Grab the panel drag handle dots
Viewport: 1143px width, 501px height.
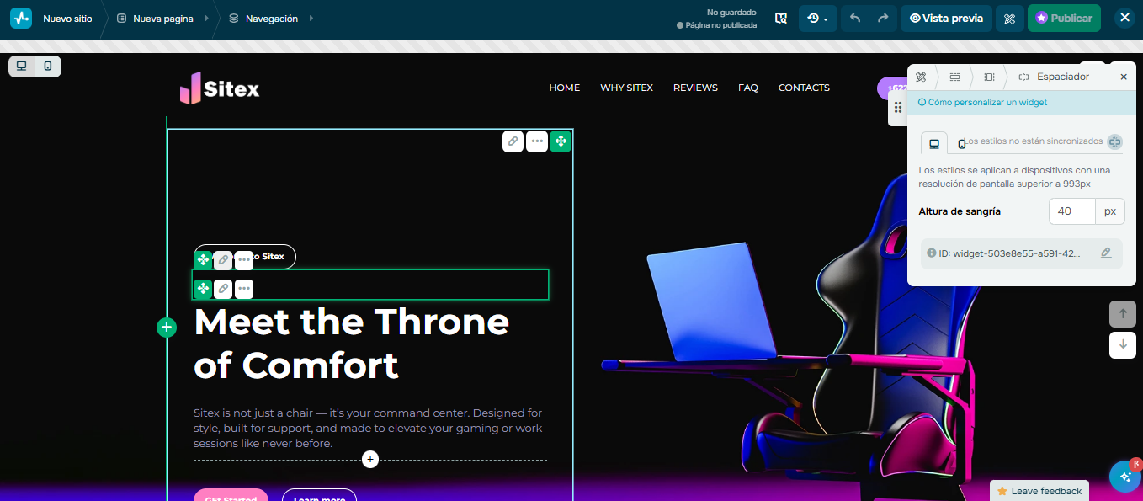pyautogui.click(x=898, y=108)
